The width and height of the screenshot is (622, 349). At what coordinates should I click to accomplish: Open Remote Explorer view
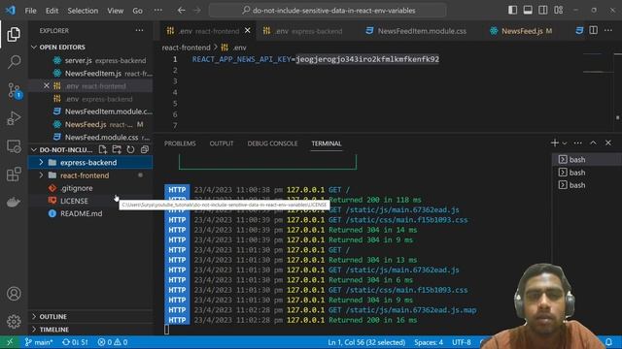coord(14,146)
